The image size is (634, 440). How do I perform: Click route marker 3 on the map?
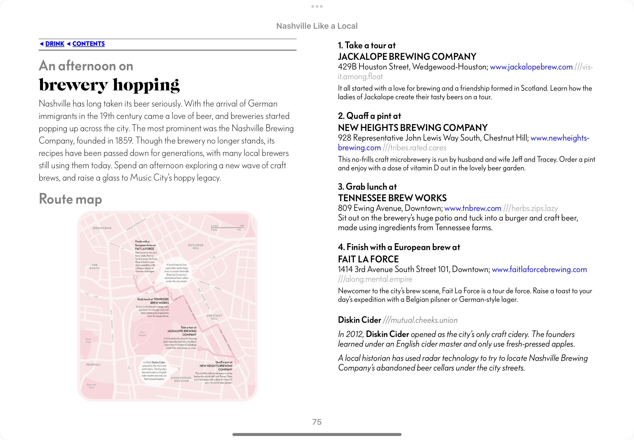pyautogui.click(x=170, y=294)
